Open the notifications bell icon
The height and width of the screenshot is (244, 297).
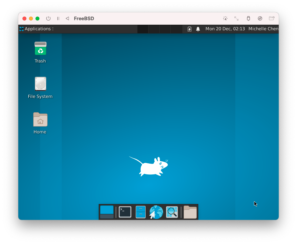click(x=198, y=29)
